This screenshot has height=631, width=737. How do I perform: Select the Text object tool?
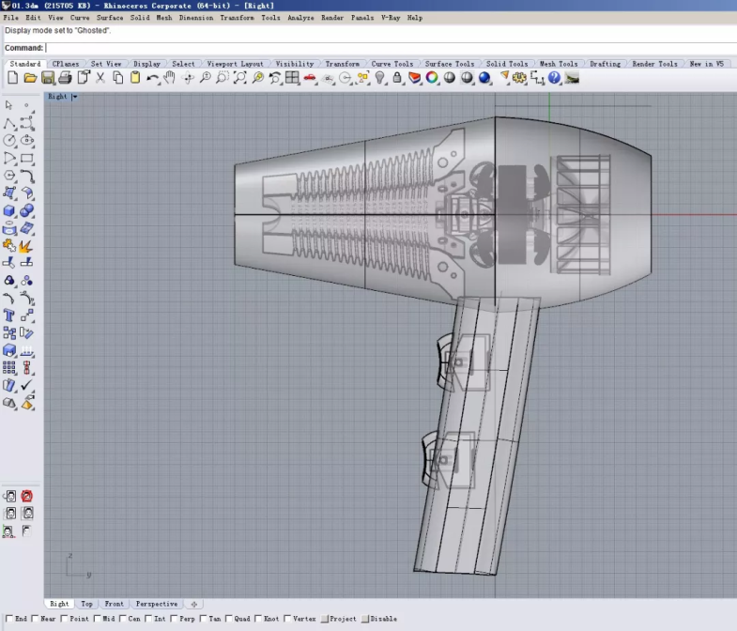[9, 315]
